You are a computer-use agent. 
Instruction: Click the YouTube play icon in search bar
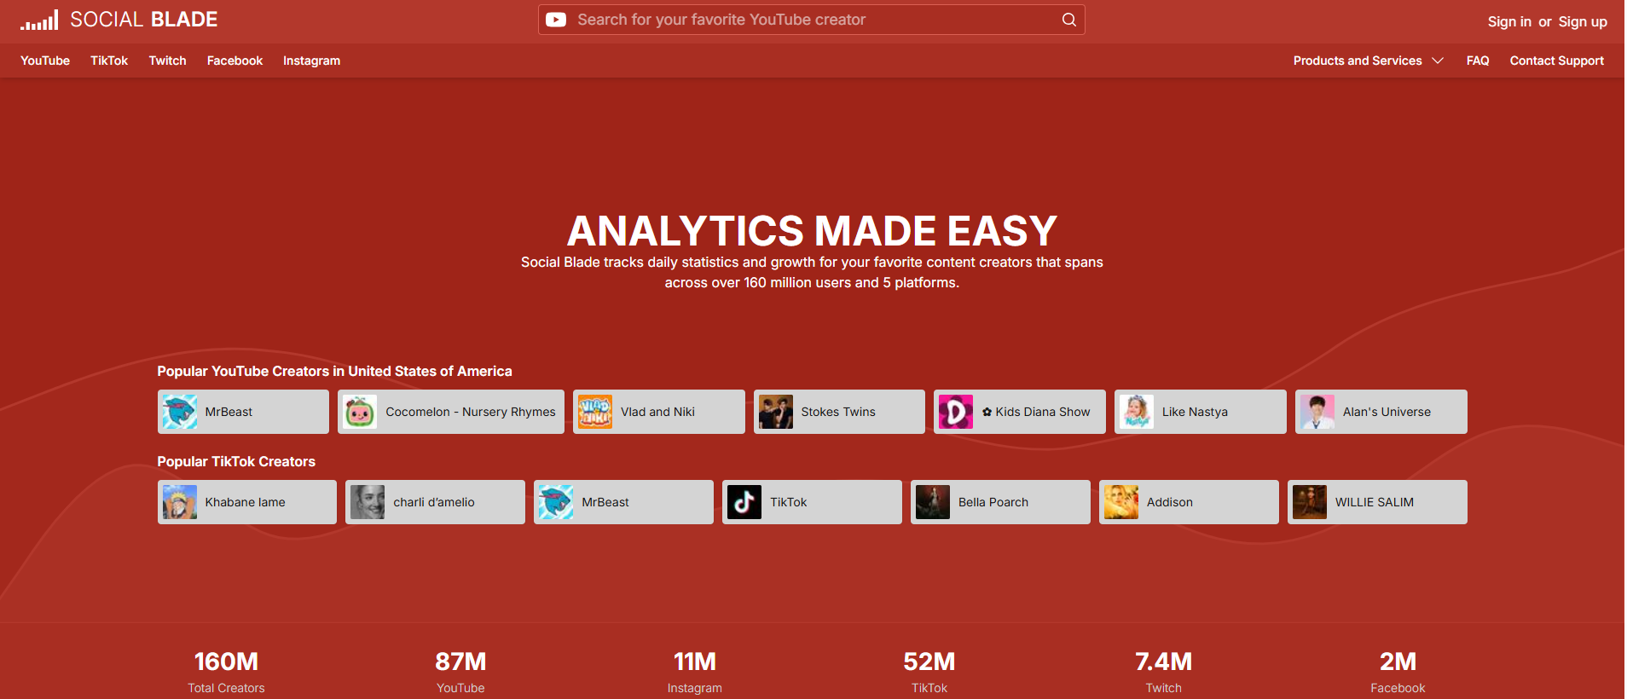[556, 20]
